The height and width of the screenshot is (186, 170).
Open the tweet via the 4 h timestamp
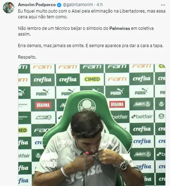100,5
